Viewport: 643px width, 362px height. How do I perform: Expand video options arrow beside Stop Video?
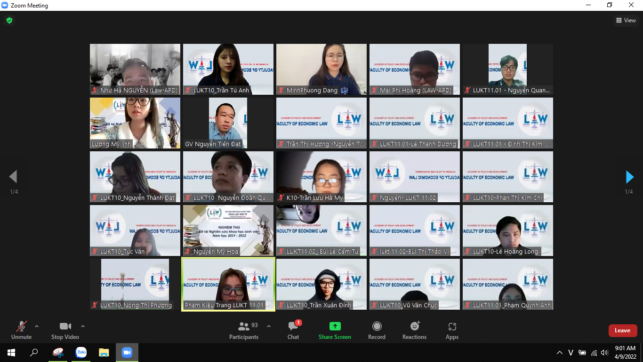click(83, 326)
